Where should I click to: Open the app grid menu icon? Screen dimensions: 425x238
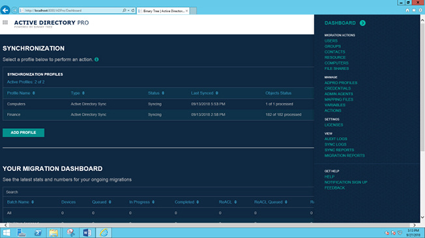click(5, 23)
